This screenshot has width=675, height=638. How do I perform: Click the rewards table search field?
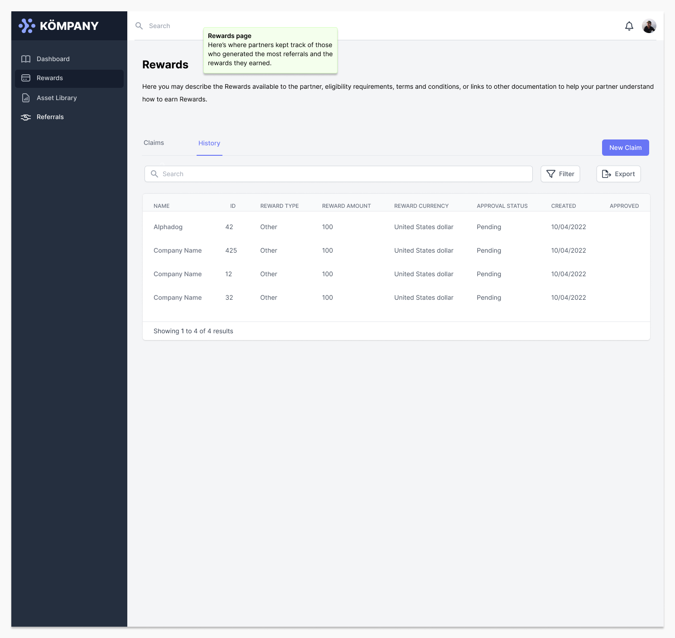(x=344, y=174)
